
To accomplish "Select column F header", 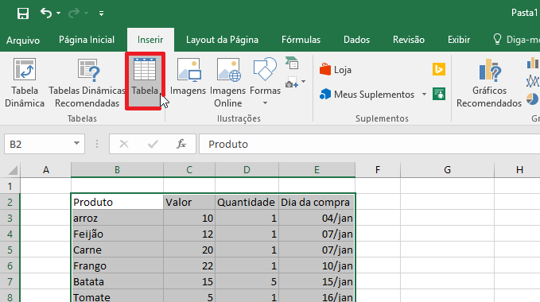I will tap(378, 169).
